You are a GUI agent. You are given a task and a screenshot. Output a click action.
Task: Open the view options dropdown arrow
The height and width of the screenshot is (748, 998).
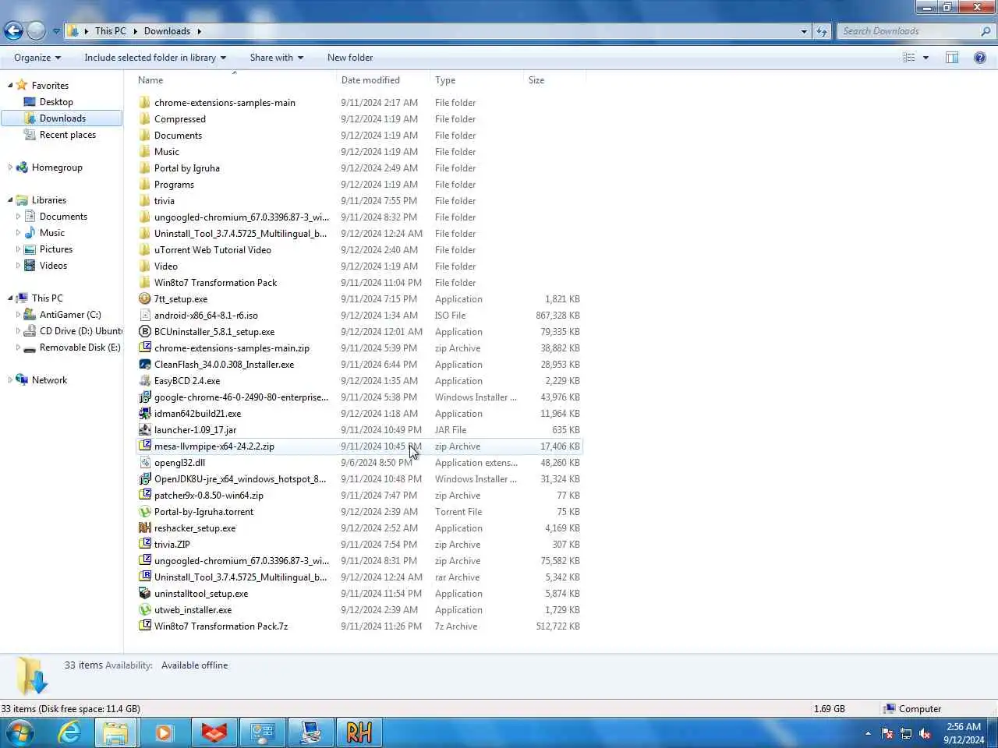(x=925, y=58)
